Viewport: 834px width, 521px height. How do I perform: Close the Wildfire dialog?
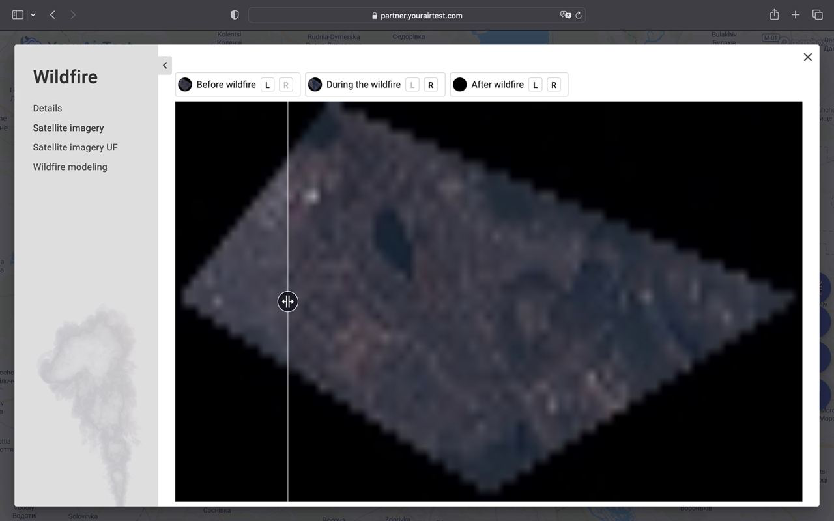tap(807, 57)
